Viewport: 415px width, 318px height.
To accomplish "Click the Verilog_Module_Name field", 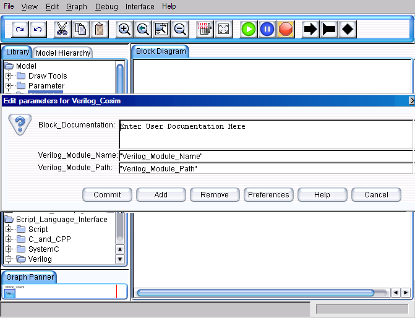I will pos(266,156).
